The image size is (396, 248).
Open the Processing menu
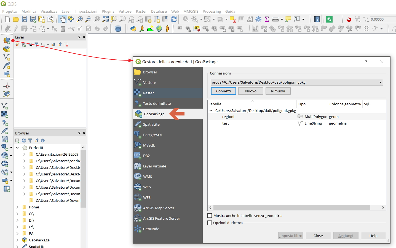pos(212,11)
